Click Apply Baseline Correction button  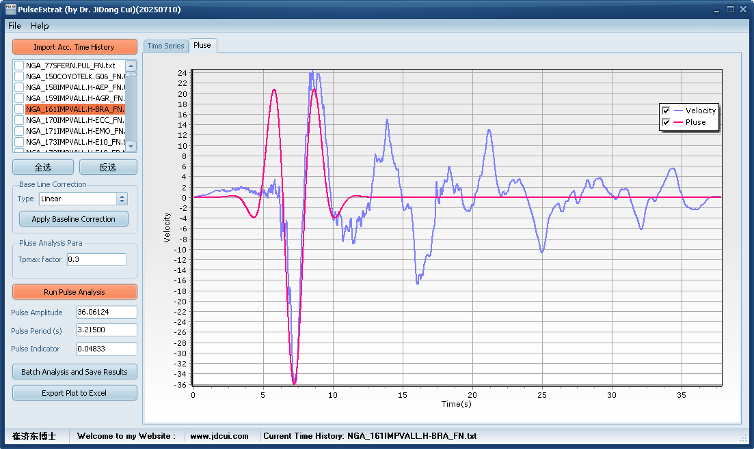[x=74, y=219]
